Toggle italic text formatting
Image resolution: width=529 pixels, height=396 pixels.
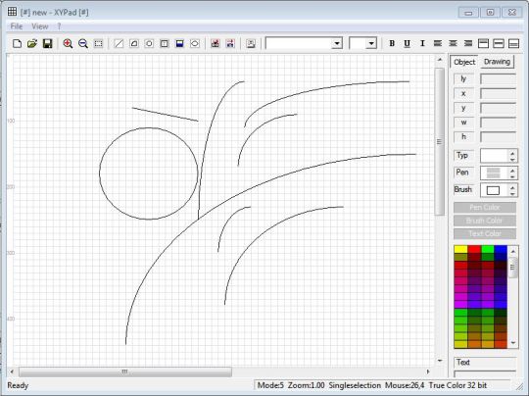coord(422,43)
